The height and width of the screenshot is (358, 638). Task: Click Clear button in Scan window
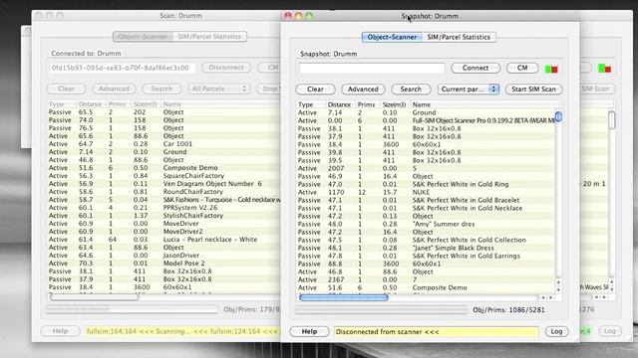click(x=66, y=89)
